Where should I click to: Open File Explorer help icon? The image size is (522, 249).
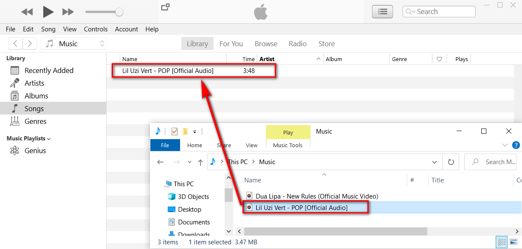[x=516, y=145]
